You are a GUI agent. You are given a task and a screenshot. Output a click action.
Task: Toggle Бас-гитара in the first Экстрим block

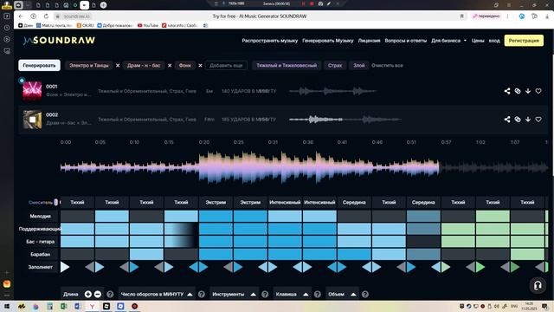216,242
